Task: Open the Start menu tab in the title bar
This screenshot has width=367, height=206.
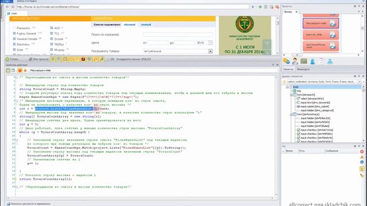Action: click(x=6, y=1)
